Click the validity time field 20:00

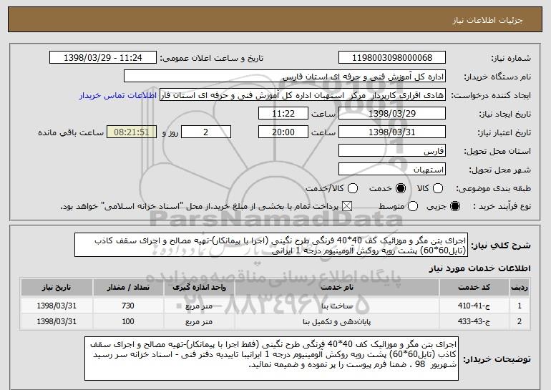point(283,132)
